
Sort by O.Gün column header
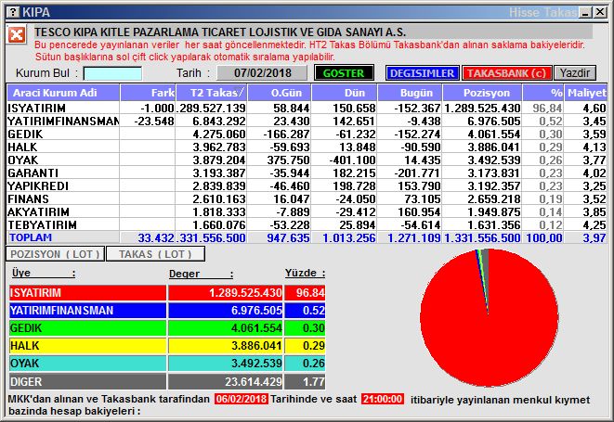click(x=280, y=93)
